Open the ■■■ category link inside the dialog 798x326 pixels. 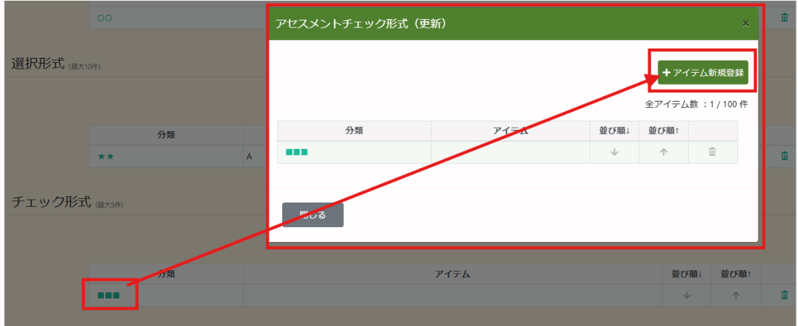click(297, 152)
